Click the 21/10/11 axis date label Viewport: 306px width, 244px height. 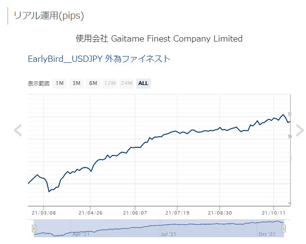click(274, 213)
